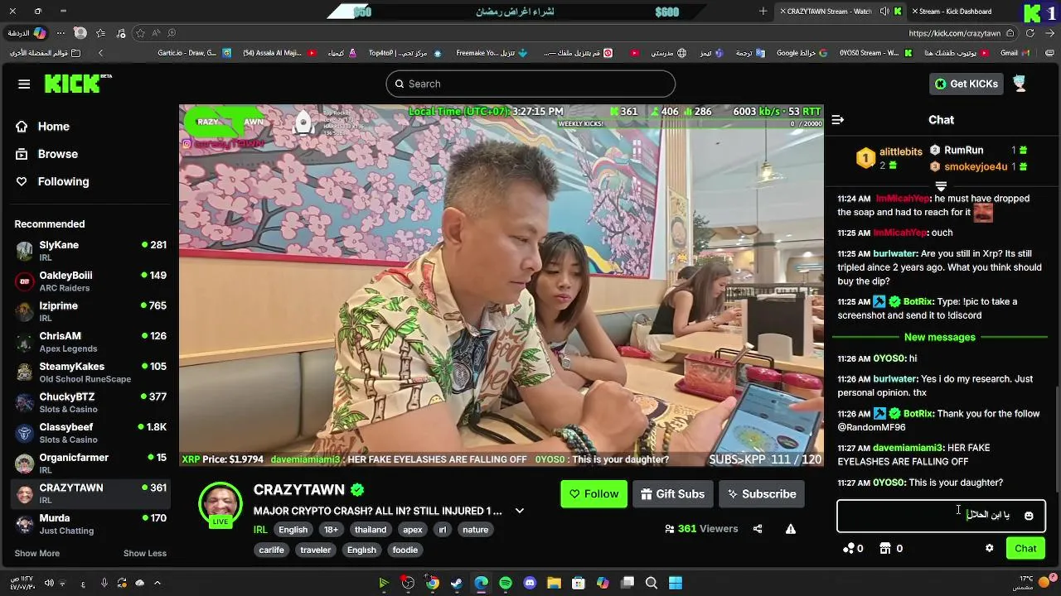
Task: Mute the CRAZYTAWN Stream browser tab
Action: [x=884, y=12]
